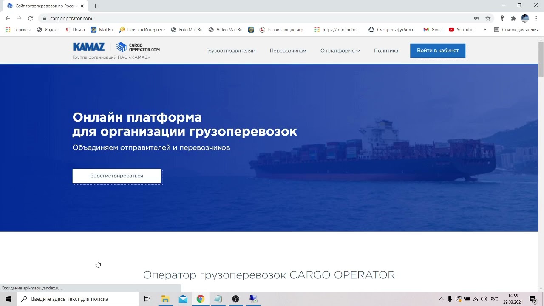Click the address bar with cargooperator.com

(255, 18)
